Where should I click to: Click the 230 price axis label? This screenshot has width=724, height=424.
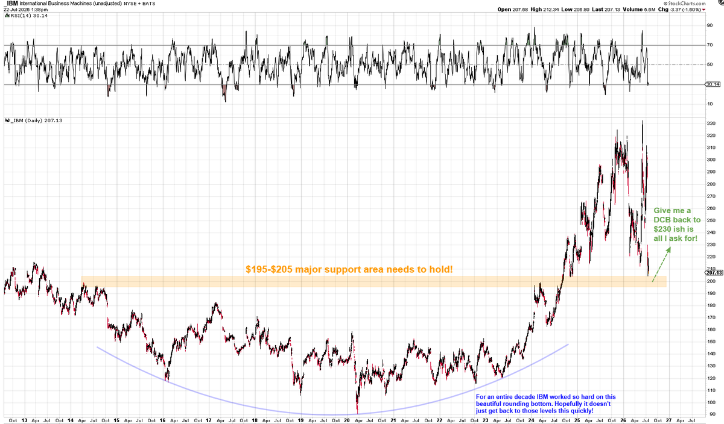point(710,245)
